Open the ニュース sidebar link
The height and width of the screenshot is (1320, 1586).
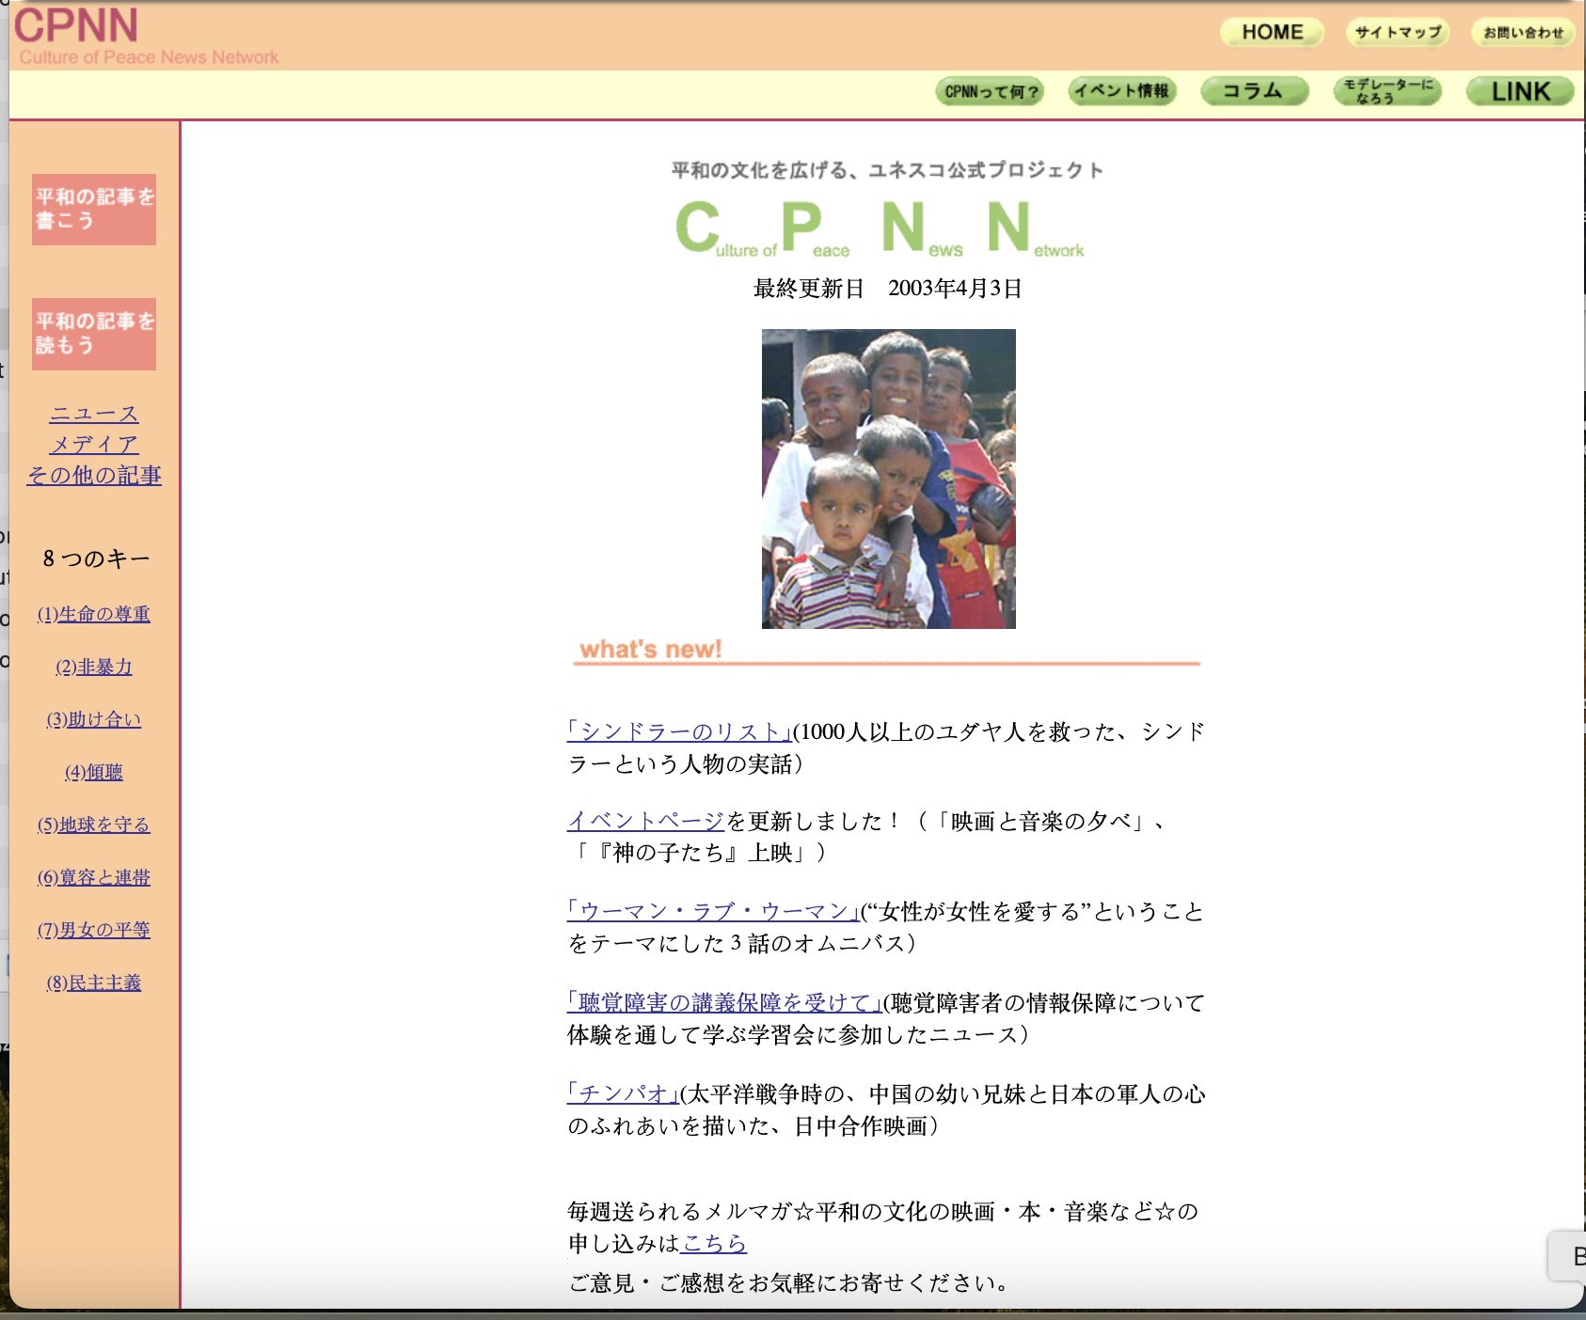coord(94,414)
